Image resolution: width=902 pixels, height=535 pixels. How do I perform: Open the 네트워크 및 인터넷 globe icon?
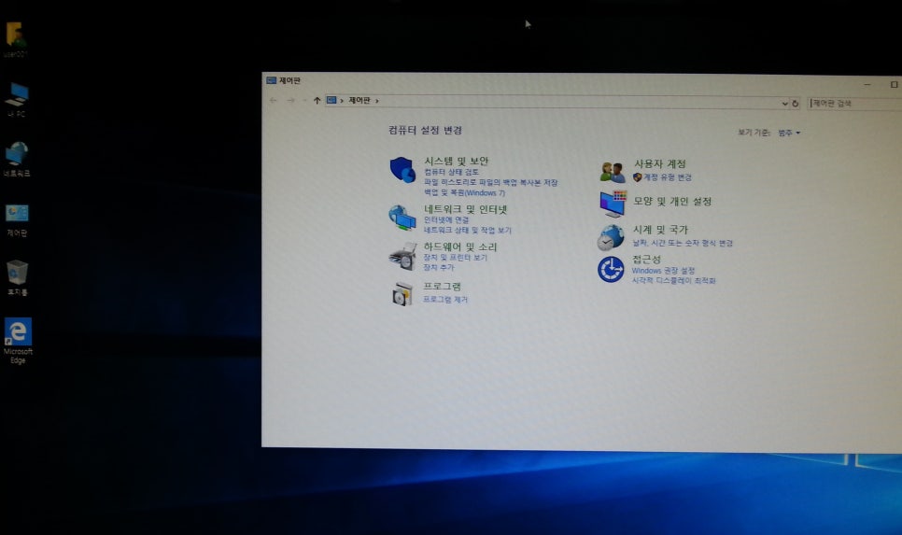[x=402, y=218]
